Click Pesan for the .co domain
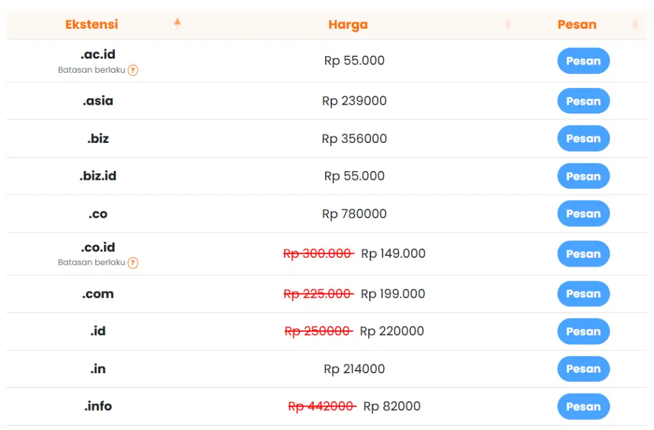 (583, 214)
